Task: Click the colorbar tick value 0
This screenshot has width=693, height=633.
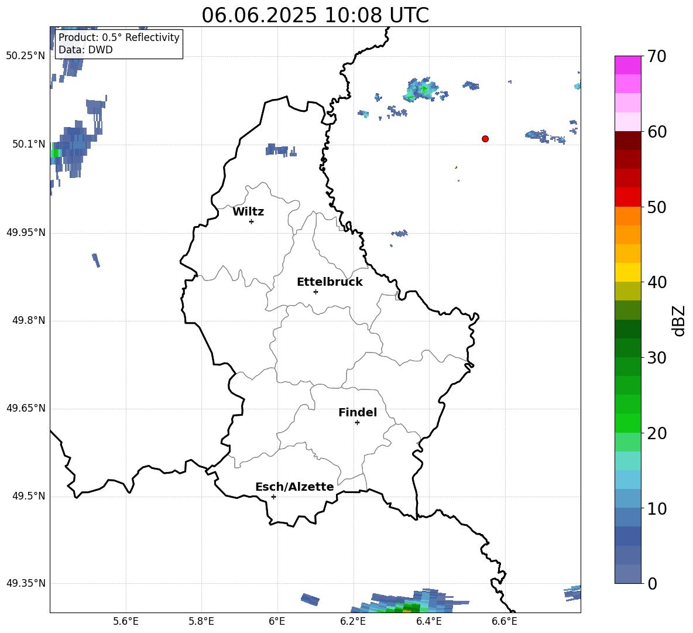Action: point(652,584)
